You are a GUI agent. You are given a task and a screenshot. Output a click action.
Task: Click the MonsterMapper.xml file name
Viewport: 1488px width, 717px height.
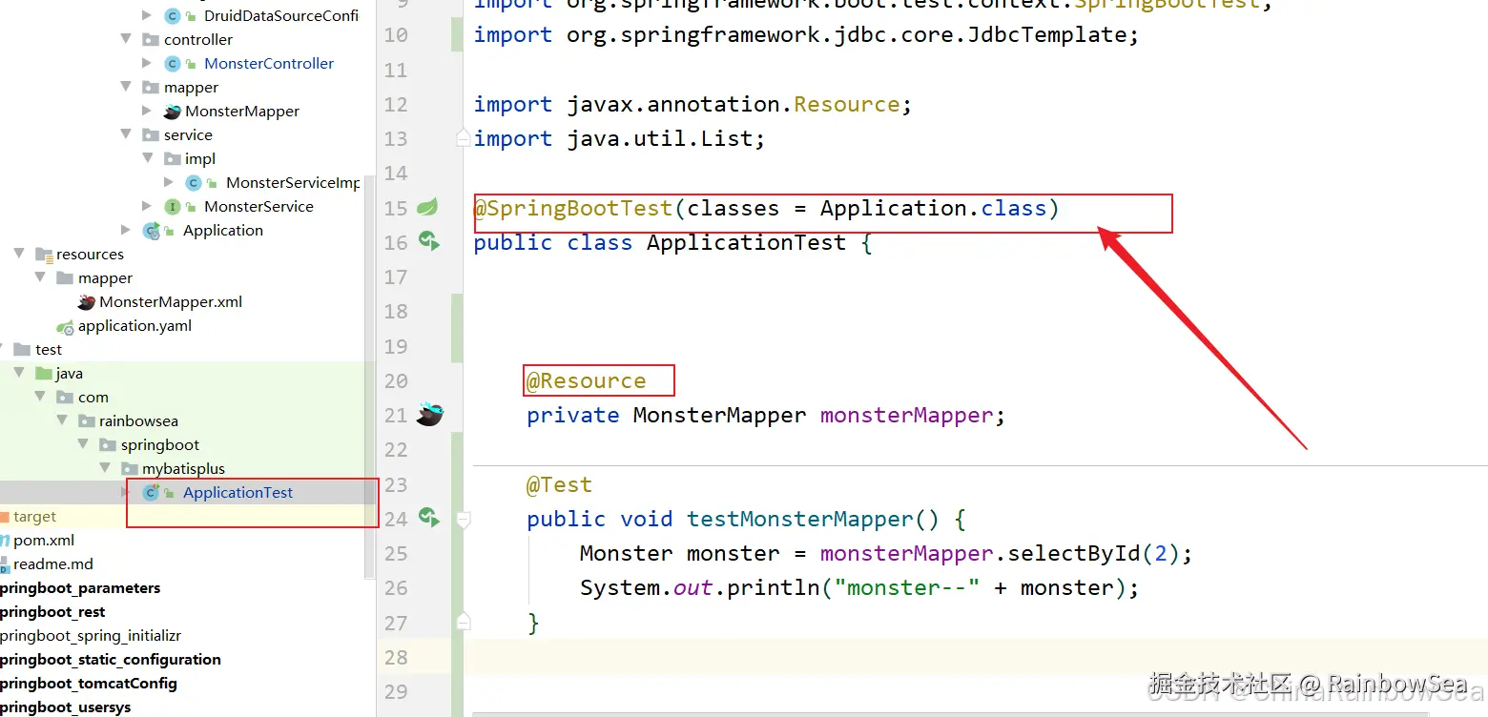click(171, 301)
